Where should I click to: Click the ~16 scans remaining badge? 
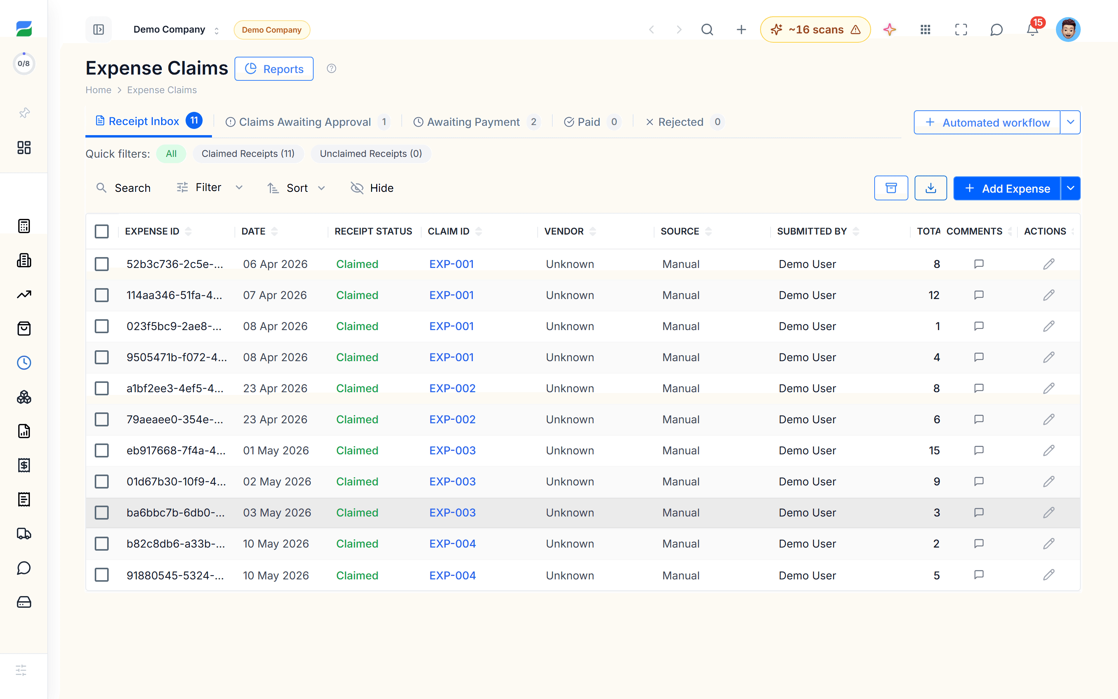click(x=815, y=30)
